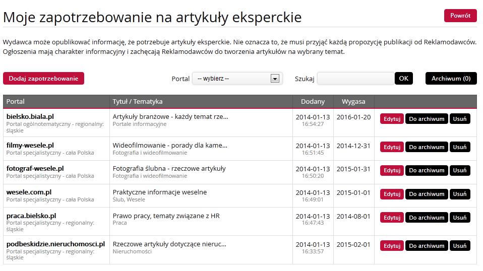Viewport: 483px width, 271px height.
Task: Open the Portal wybierz dropdown
Action: coord(237,79)
